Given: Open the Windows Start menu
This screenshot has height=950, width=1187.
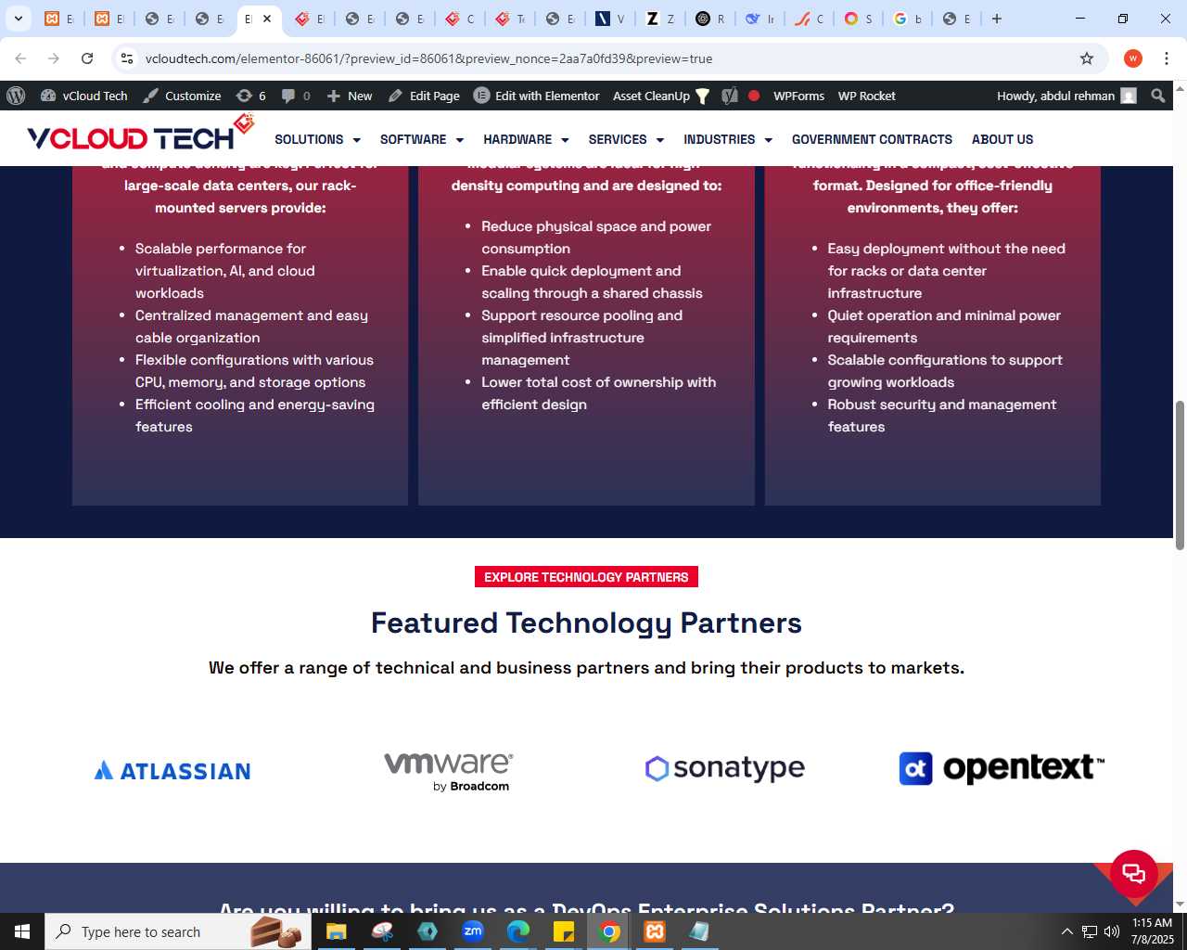Looking at the screenshot, I should pos(22,931).
